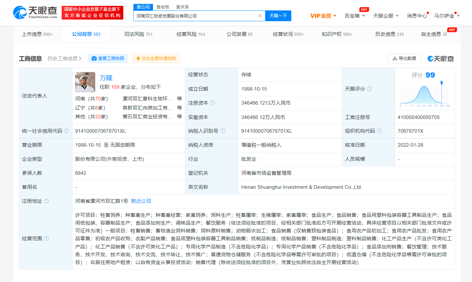Image resolution: width=472 pixels, height=282 pixels.
Task: Click the 发生变更时通知我 button
Action: 156,58
